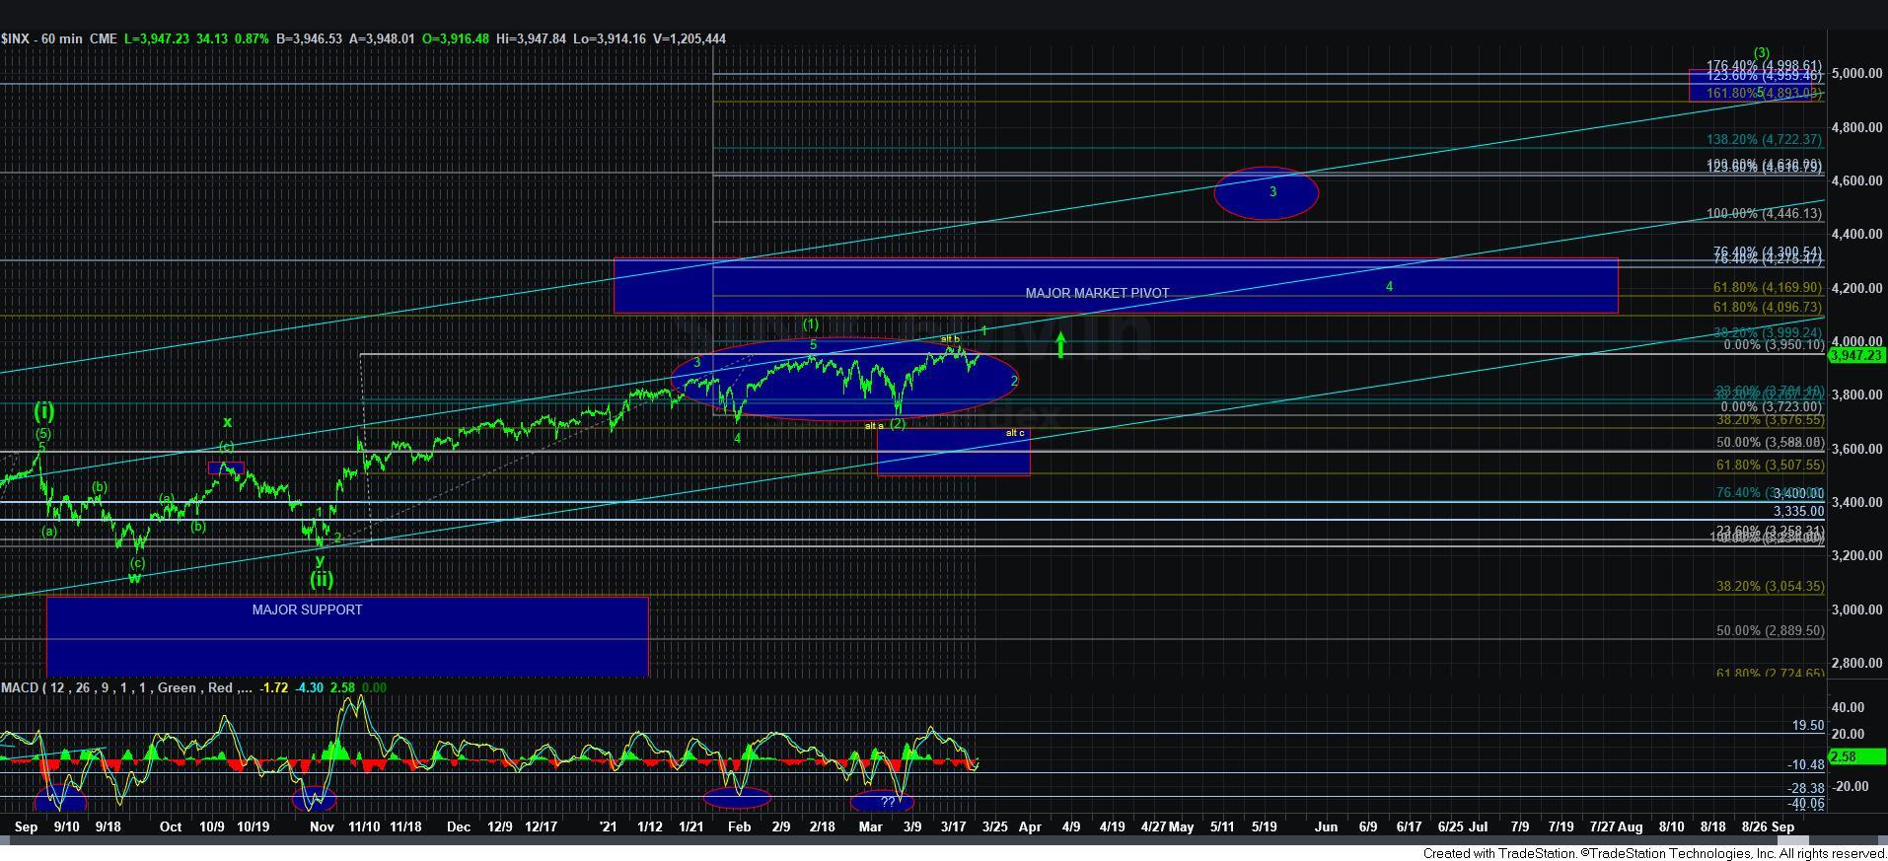Select the red ellipse labeled 3 target
Screen dimensions: 1888x861
(x=1266, y=193)
